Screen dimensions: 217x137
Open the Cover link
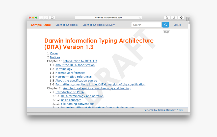click(x=54, y=53)
